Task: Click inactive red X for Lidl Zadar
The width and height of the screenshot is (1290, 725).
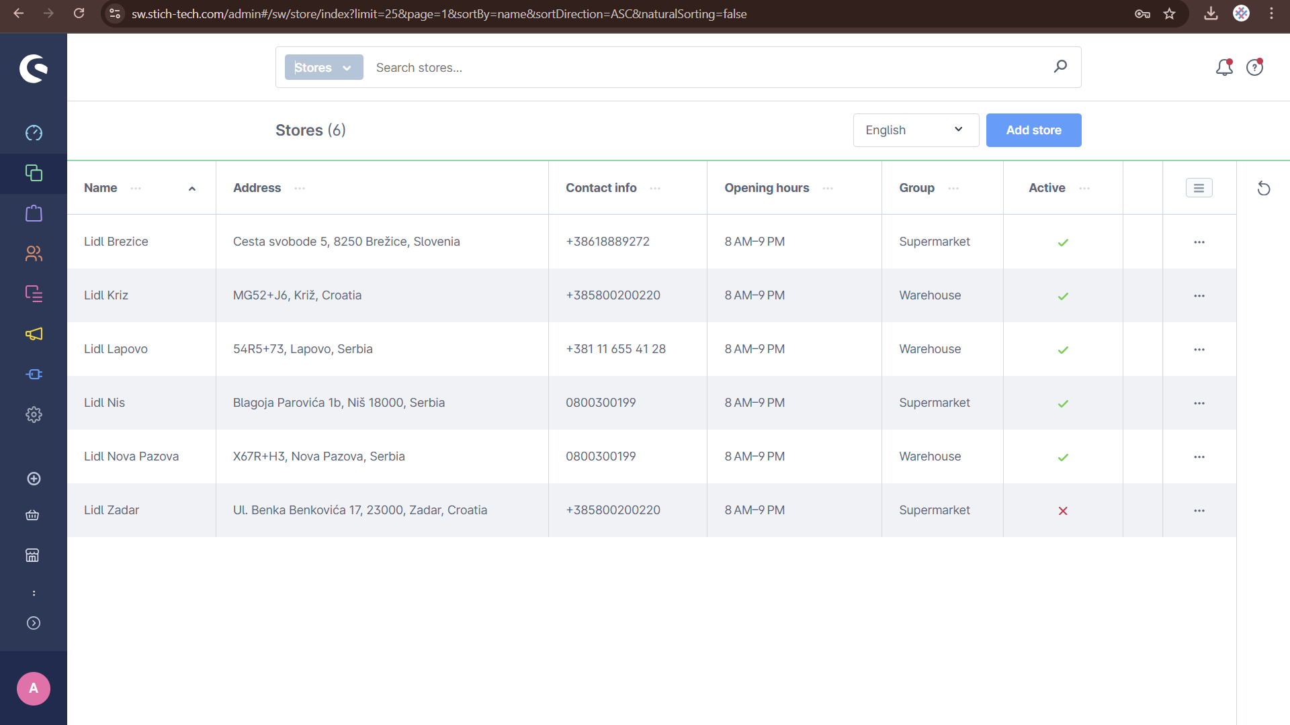Action: point(1063,511)
